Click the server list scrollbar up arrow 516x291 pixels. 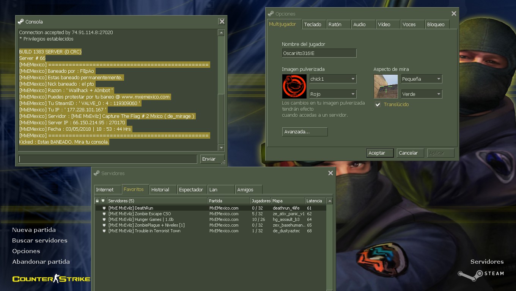pos(330,201)
